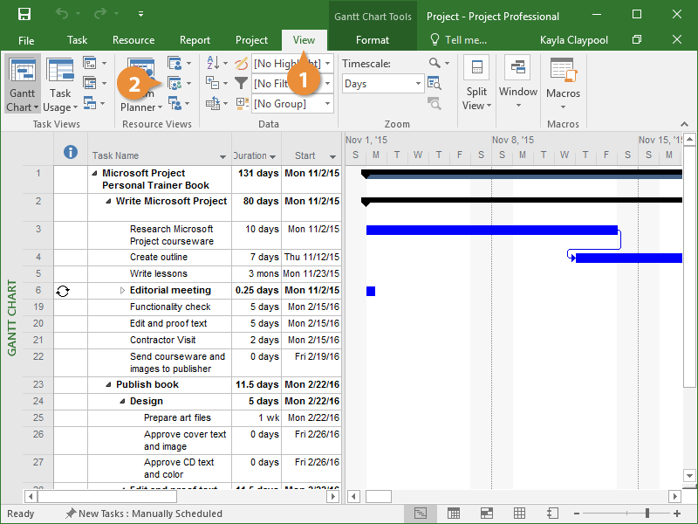The width and height of the screenshot is (698, 524).
Task: Open the No Group dropdown
Action: point(328,104)
